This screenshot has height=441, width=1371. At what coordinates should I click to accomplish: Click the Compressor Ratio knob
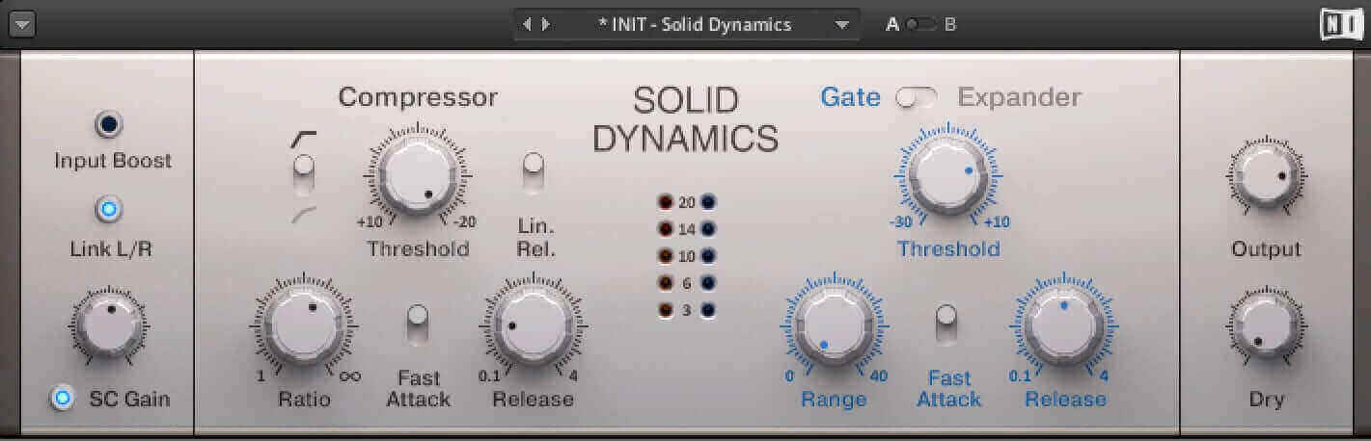(x=303, y=326)
